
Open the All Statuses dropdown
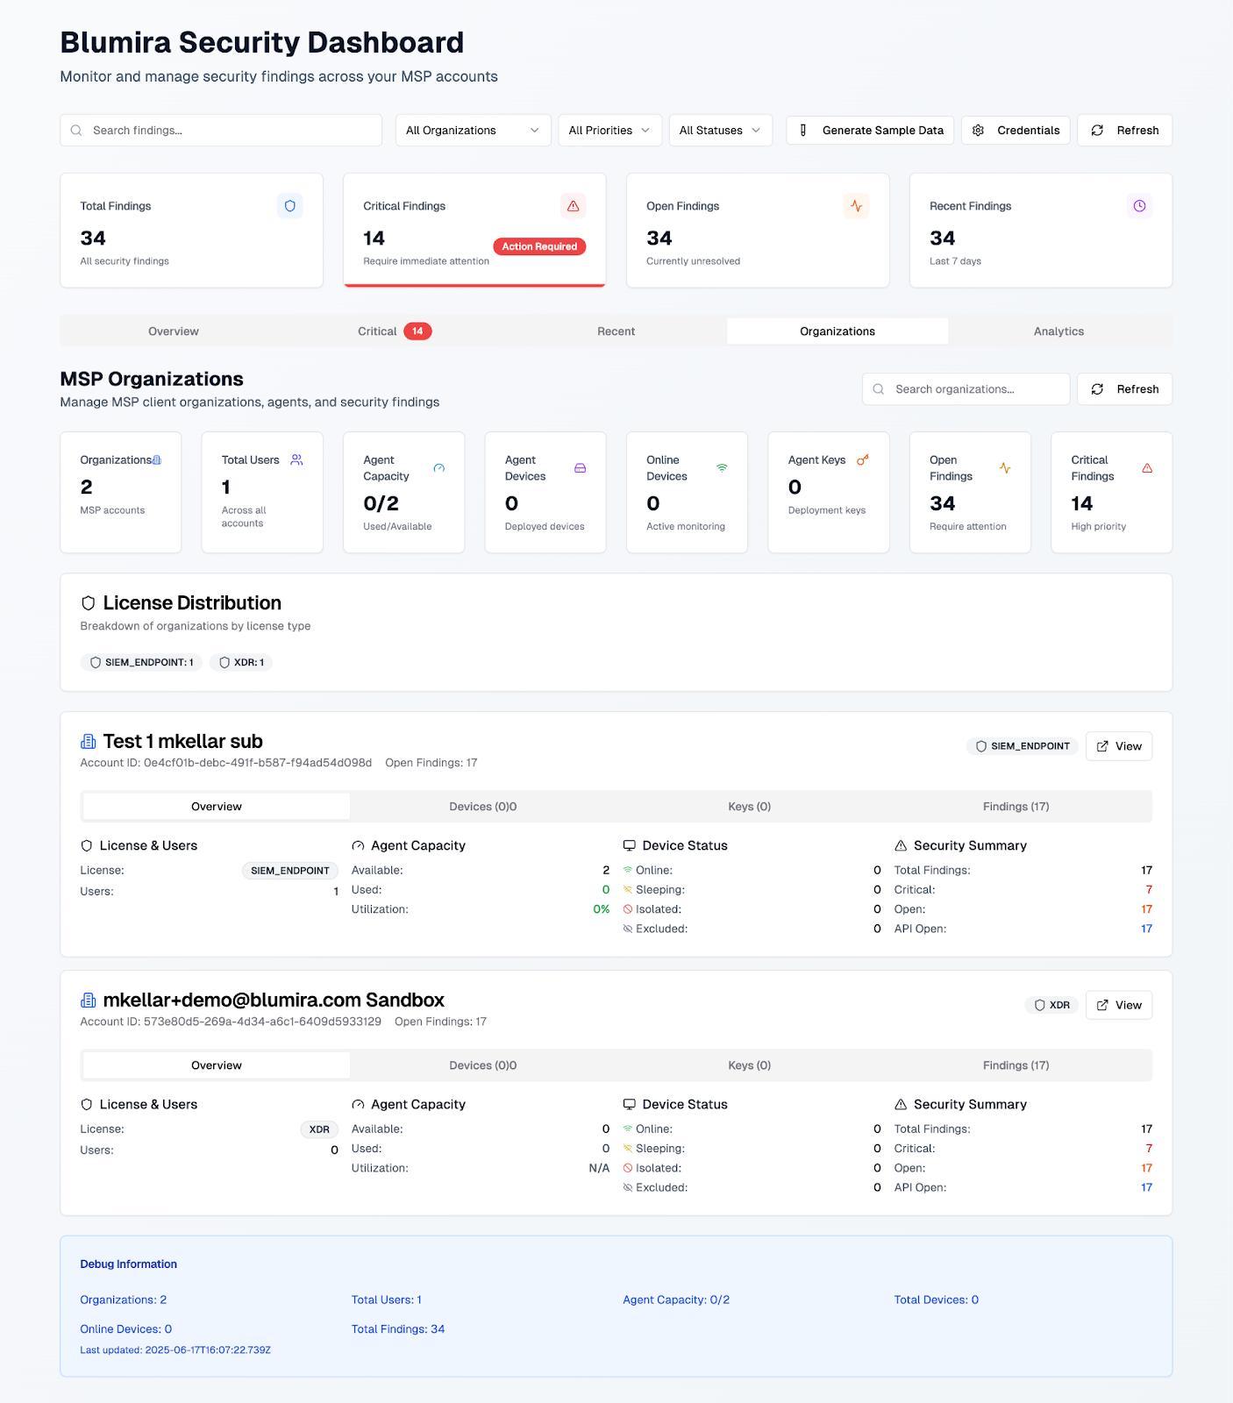click(x=721, y=131)
